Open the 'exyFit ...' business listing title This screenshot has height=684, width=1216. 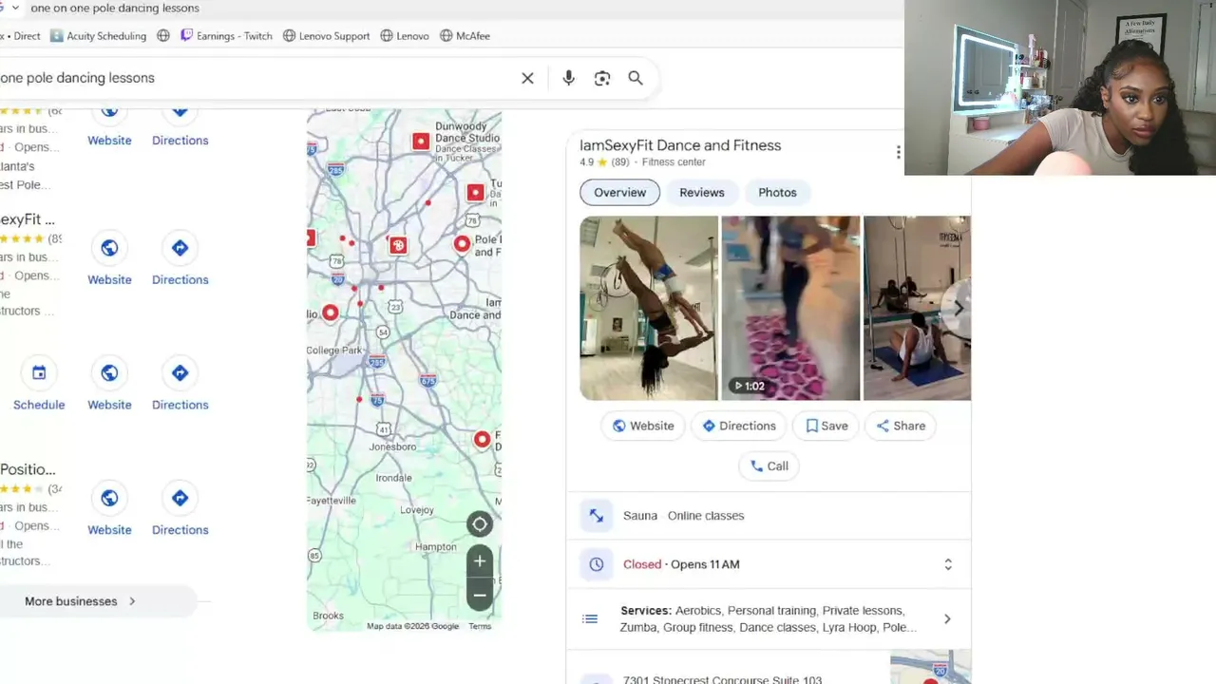point(28,219)
